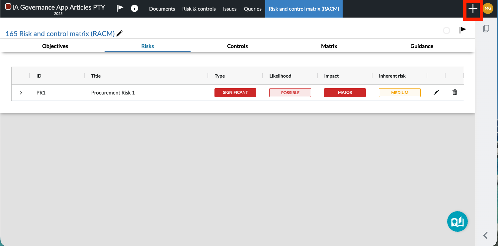
Task: Open the copy documents icon in right sidebar
Action: 486,29
